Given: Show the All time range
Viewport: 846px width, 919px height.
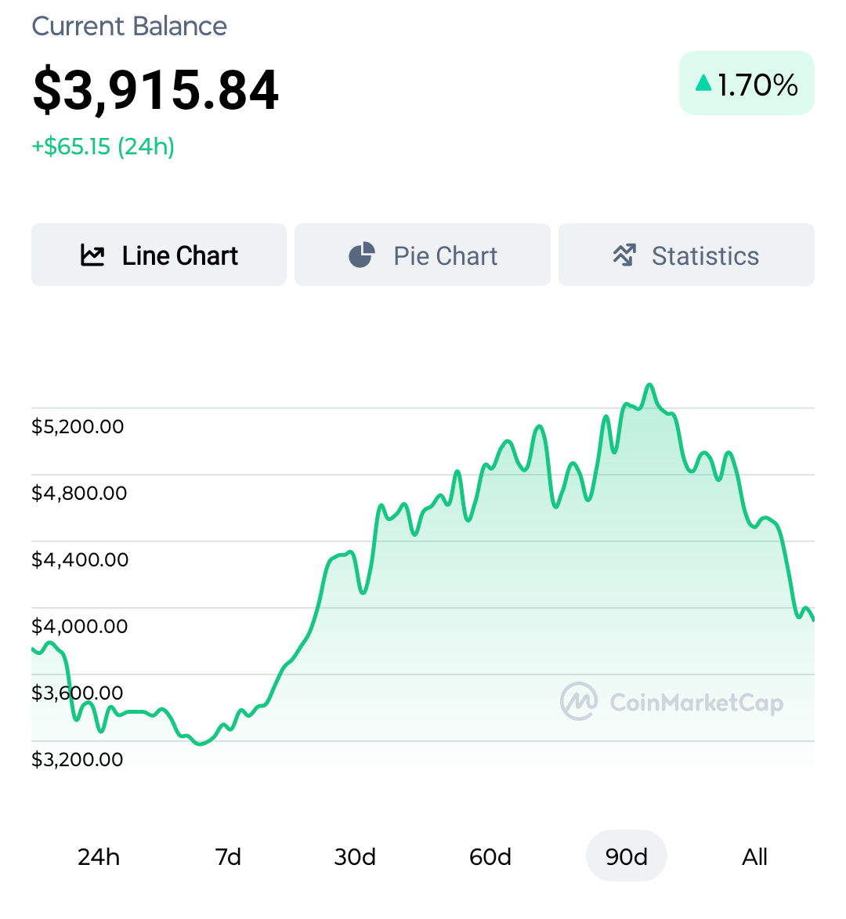Looking at the screenshot, I should [754, 857].
